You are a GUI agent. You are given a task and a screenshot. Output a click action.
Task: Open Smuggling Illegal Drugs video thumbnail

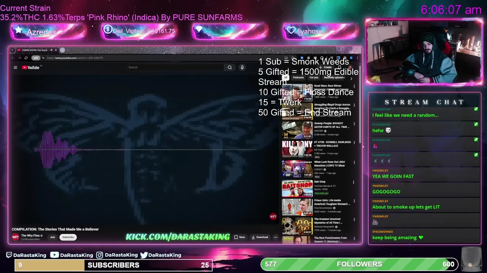297,111
